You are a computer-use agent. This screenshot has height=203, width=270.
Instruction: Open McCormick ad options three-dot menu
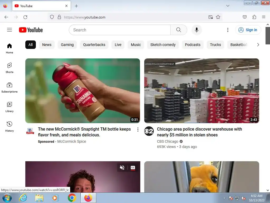(x=138, y=130)
